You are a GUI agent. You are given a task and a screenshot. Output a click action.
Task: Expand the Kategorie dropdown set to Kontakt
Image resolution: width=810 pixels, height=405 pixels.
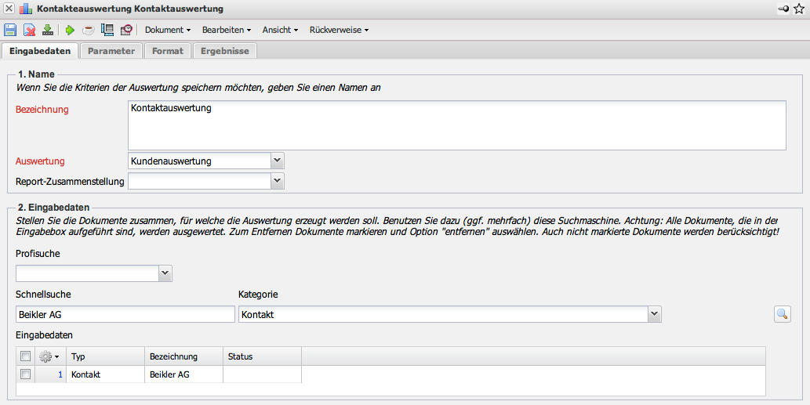[655, 314]
